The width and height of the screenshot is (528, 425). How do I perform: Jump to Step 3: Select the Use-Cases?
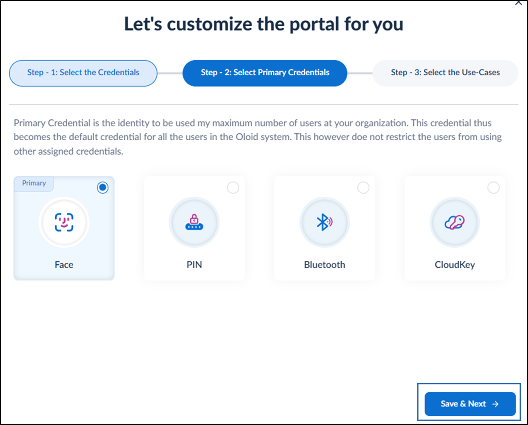tap(445, 73)
